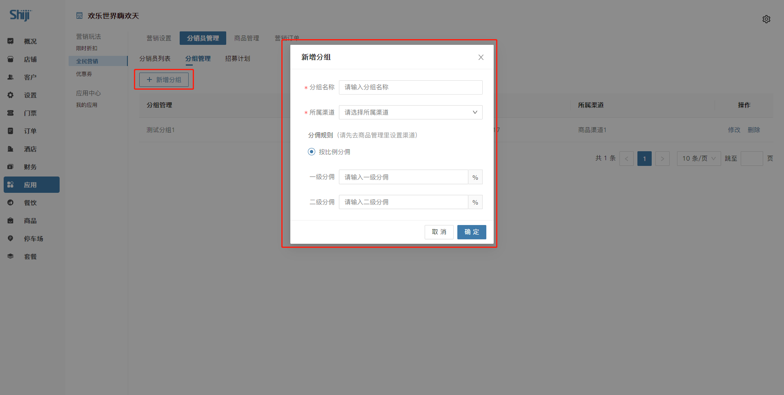Select page 1 in pagination
The image size is (784, 395).
[x=644, y=159]
